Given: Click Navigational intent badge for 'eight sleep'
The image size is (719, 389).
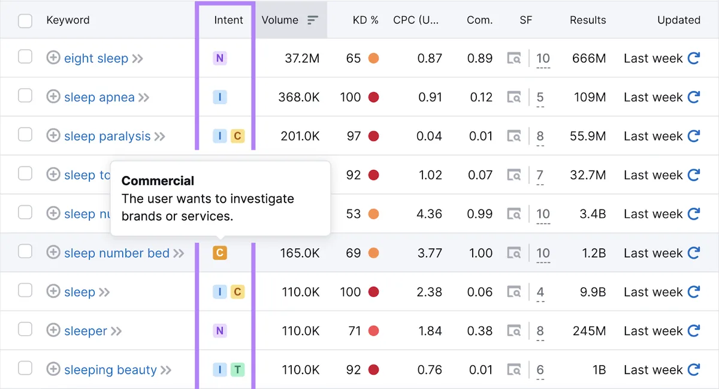Looking at the screenshot, I should pos(220,58).
